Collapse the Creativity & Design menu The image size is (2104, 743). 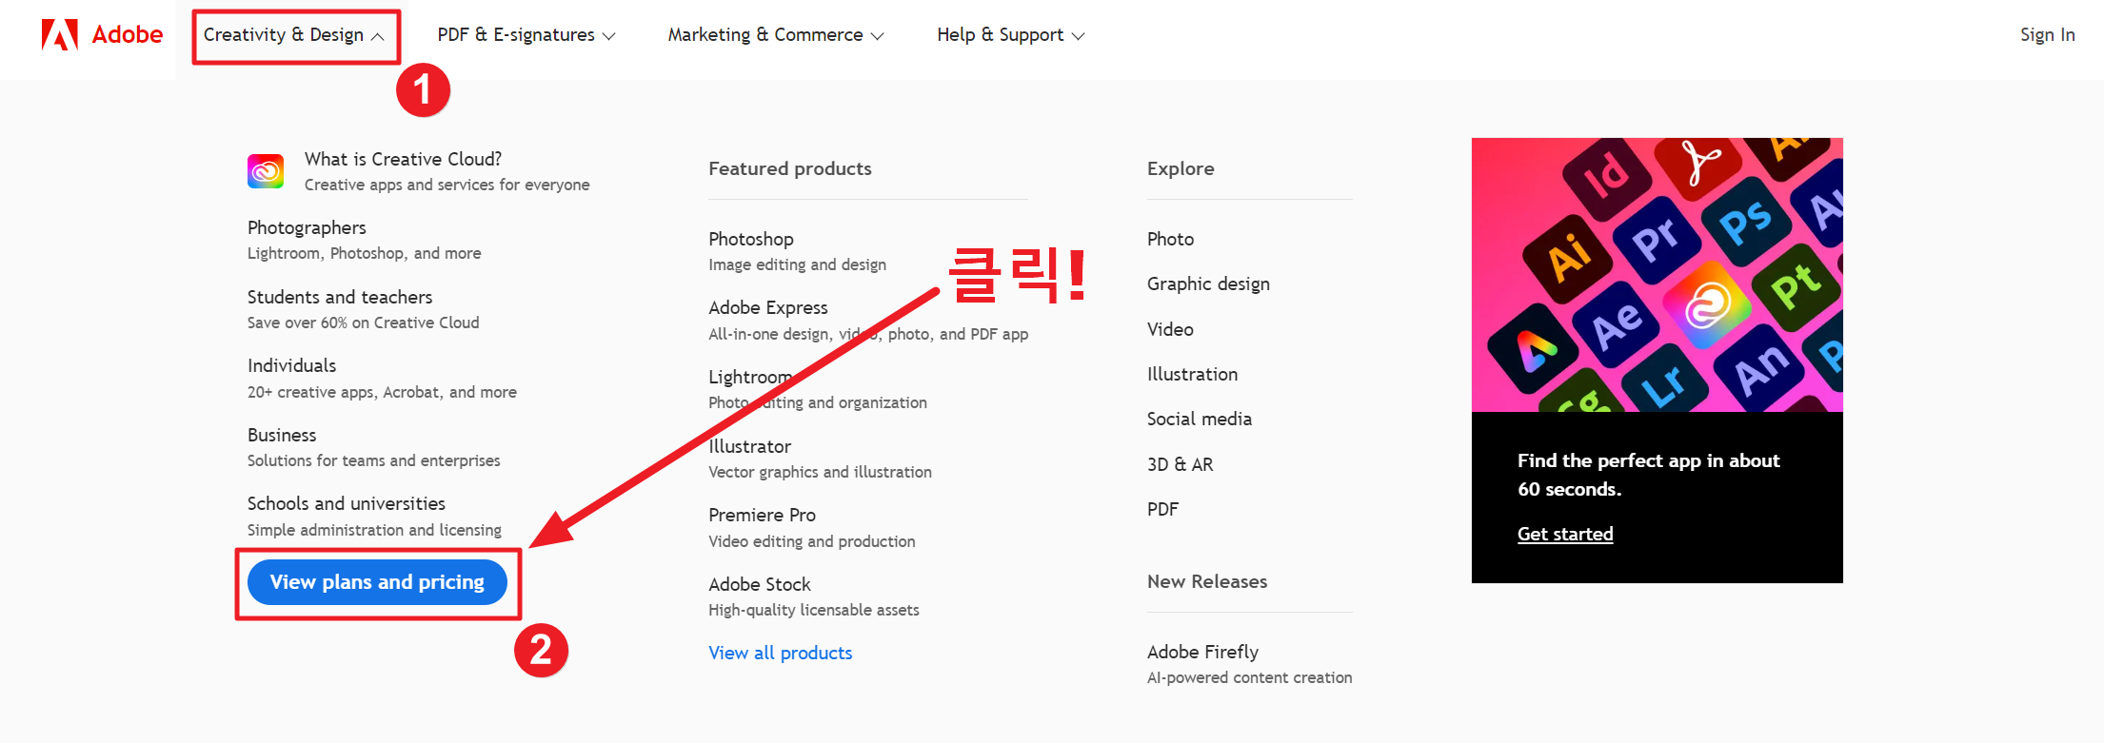coord(294,35)
